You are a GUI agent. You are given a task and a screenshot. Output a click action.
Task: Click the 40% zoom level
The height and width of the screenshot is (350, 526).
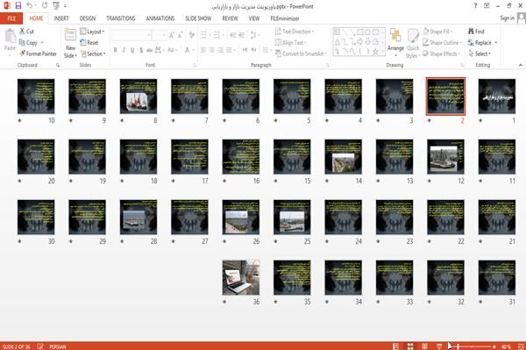coord(506,346)
